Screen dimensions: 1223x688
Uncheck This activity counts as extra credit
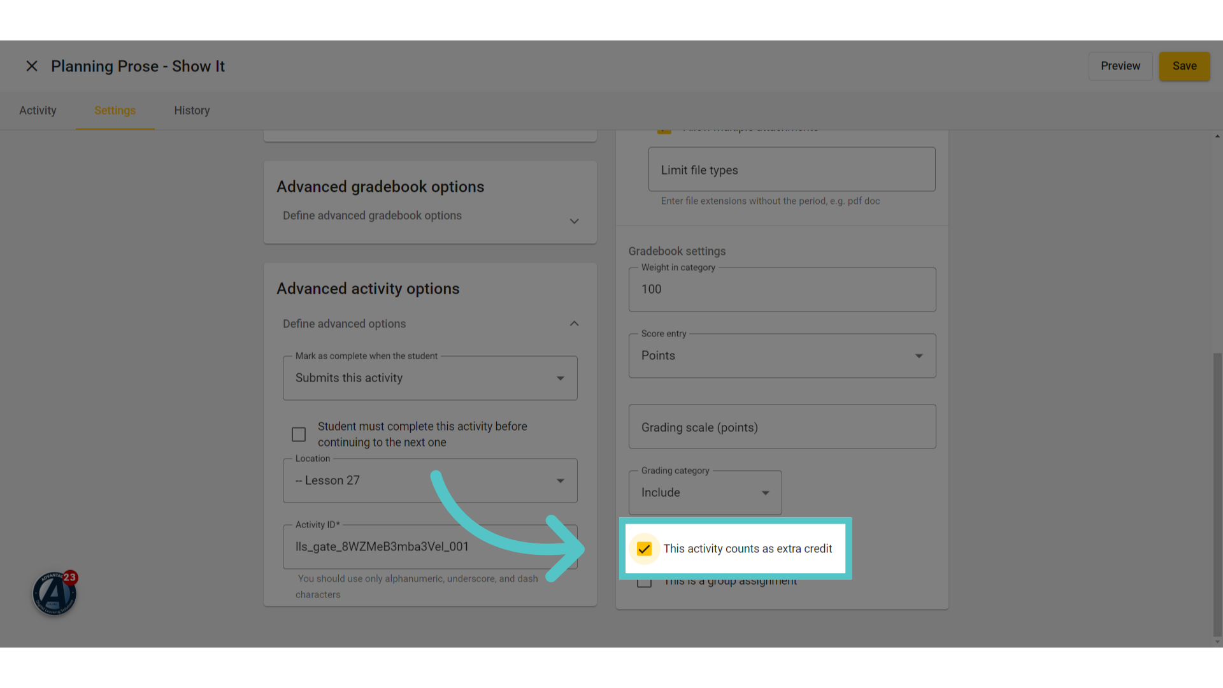(644, 548)
